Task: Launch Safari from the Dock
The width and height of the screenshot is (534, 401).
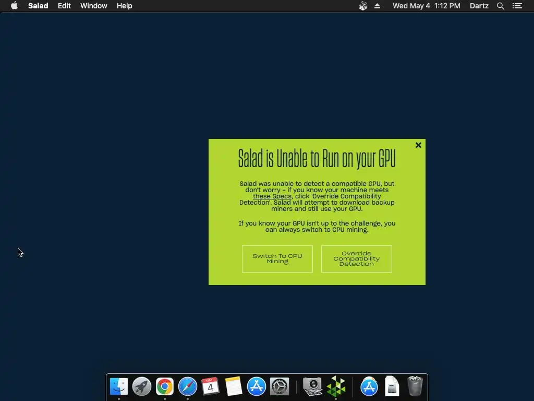Action: point(188,386)
